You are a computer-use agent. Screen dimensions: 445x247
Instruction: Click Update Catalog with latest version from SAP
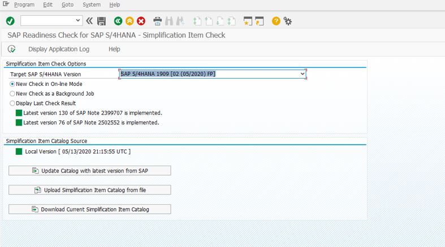coord(90,171)
